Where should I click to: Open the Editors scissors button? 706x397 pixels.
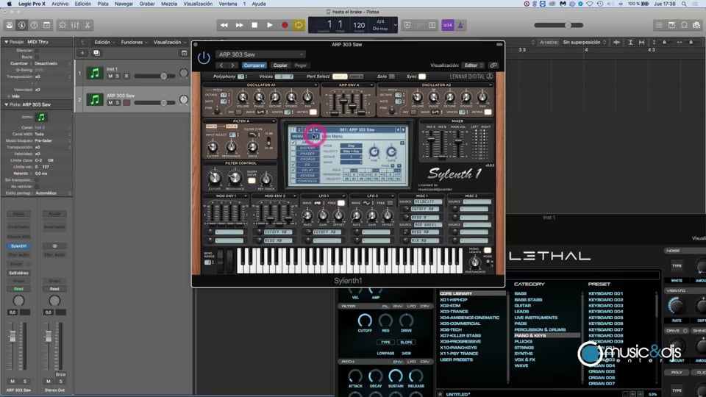[88, 25]
